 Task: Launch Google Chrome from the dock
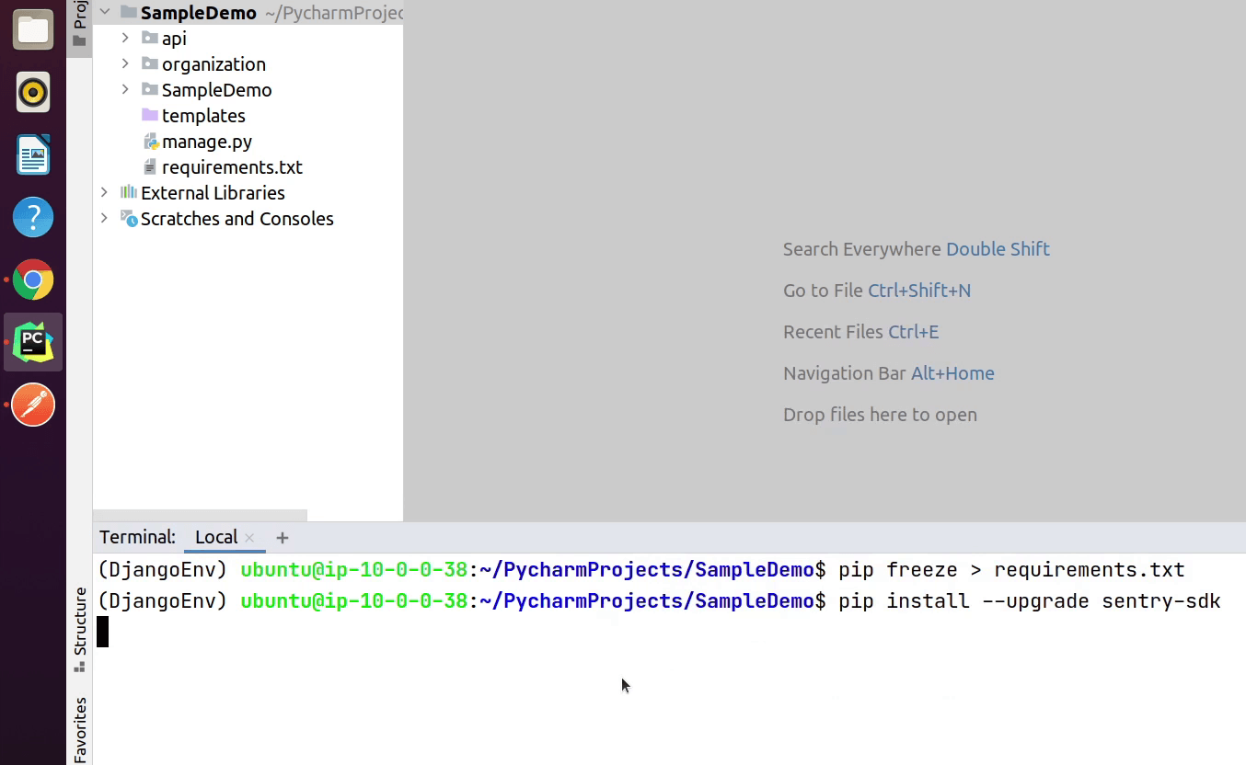coord(33,280)
